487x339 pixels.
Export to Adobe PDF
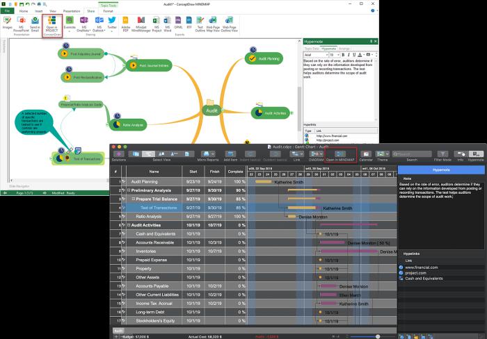coord(125,24)
